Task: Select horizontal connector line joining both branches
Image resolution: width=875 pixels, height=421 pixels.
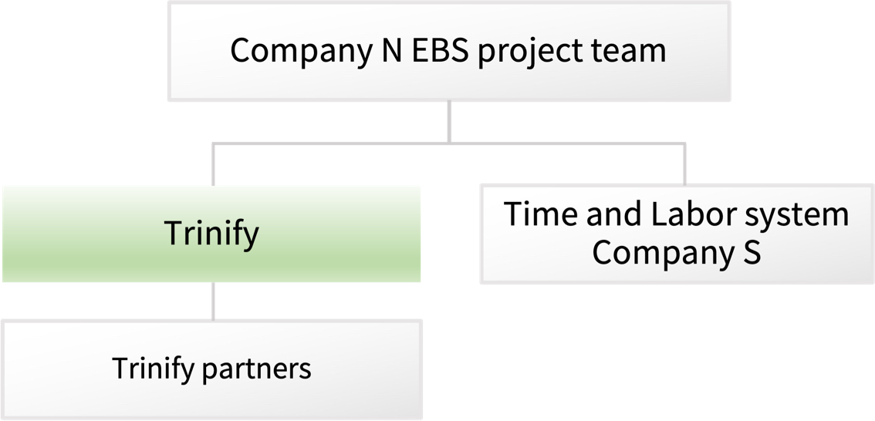Action: pos(448,144)
